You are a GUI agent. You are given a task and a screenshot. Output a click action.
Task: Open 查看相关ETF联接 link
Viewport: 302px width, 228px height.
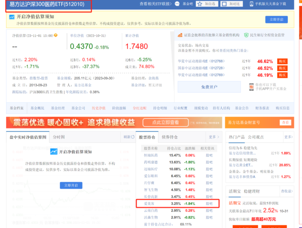pyautogui.click(x=155, y=4)
